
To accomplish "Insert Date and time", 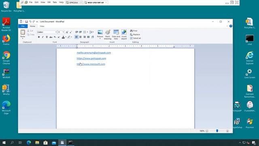I will 116,34.
